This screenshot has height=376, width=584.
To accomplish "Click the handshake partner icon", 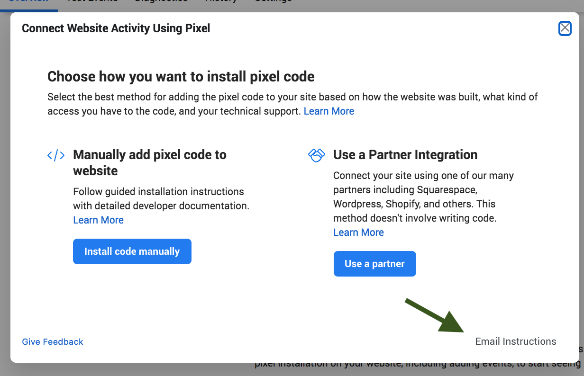I will [316, 155].
